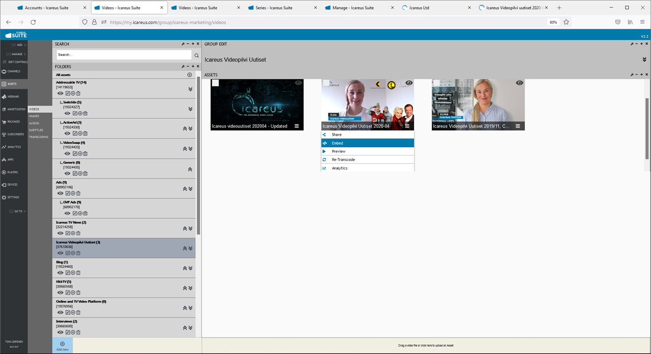Select checkbox on Icareus videouutiset 202004 thumbnail
Screen dimensions: 651x354
click(x=216, y=83)
